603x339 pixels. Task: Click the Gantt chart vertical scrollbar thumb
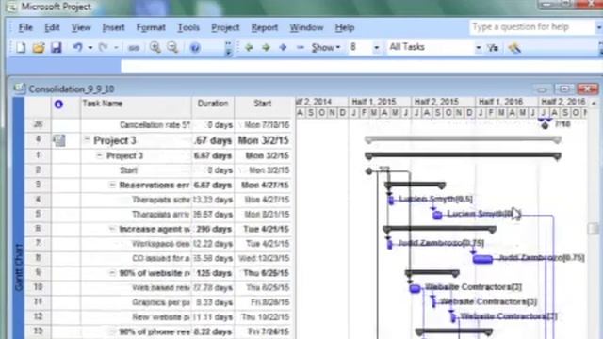click(x=593, y=228)
